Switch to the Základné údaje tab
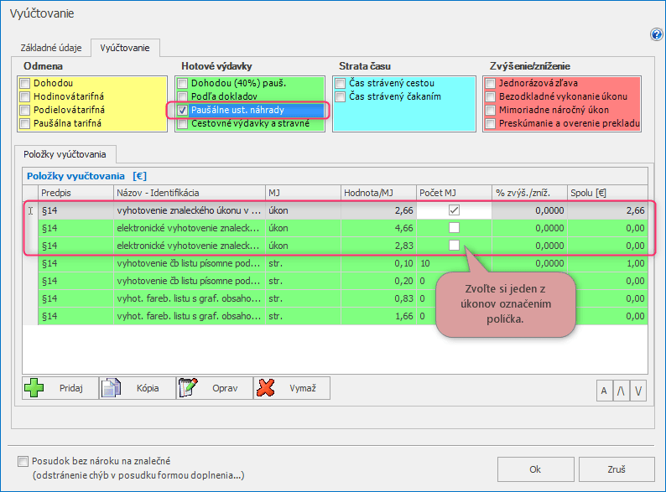666x492 pixels. pos(51,48)
